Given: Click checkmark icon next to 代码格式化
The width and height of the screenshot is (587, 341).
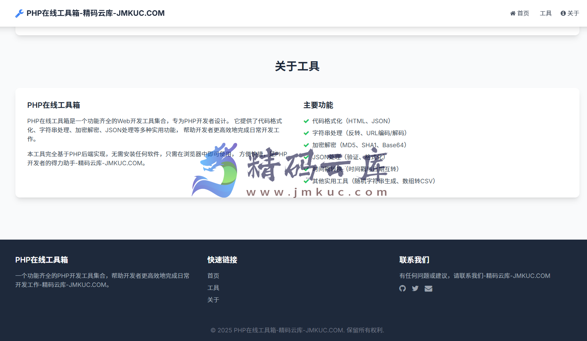Looking at the screenshot, I should coord(306,121).
